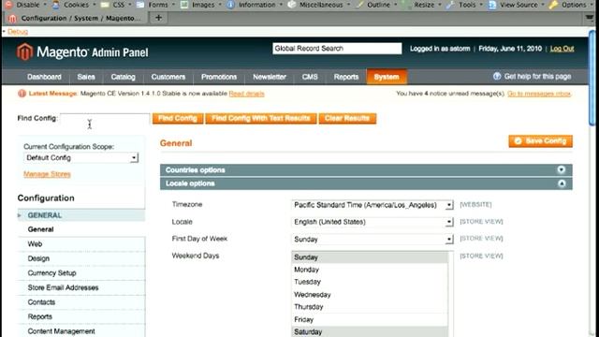Open Web configuration section
The height and width of the screenshot is (337, 599).
point(81,243)
